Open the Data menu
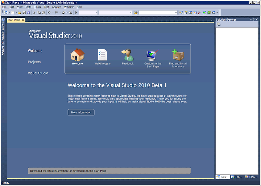The image size is (261, 186). (29, 7)
